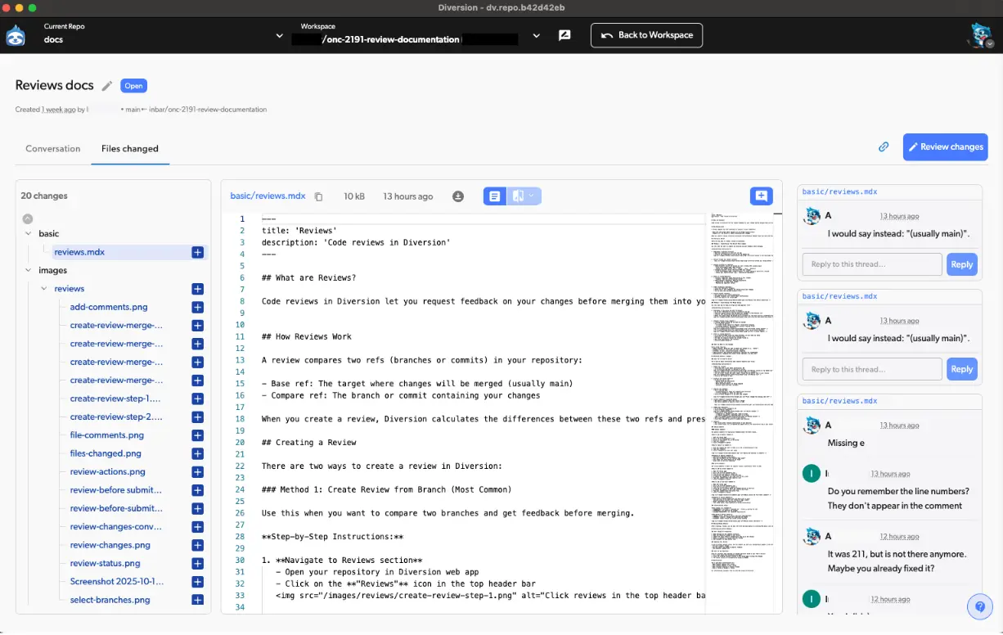Collapse the reviews image folder
The width and height of the screenshot is (1003, 635).
pyautogui.click(x=44, y=288)
